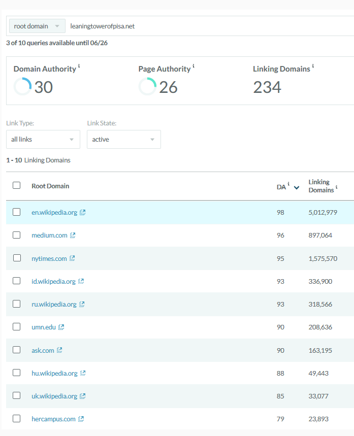
Task: Check the hu.wikipedia.org row checkbox
Action: 16,373
